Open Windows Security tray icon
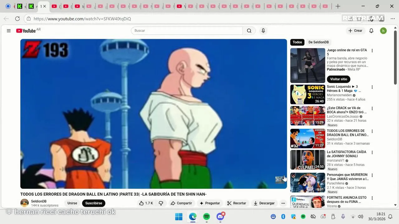Screen dimensions: 399x224 pyautogui.click(x=293, y=217)
